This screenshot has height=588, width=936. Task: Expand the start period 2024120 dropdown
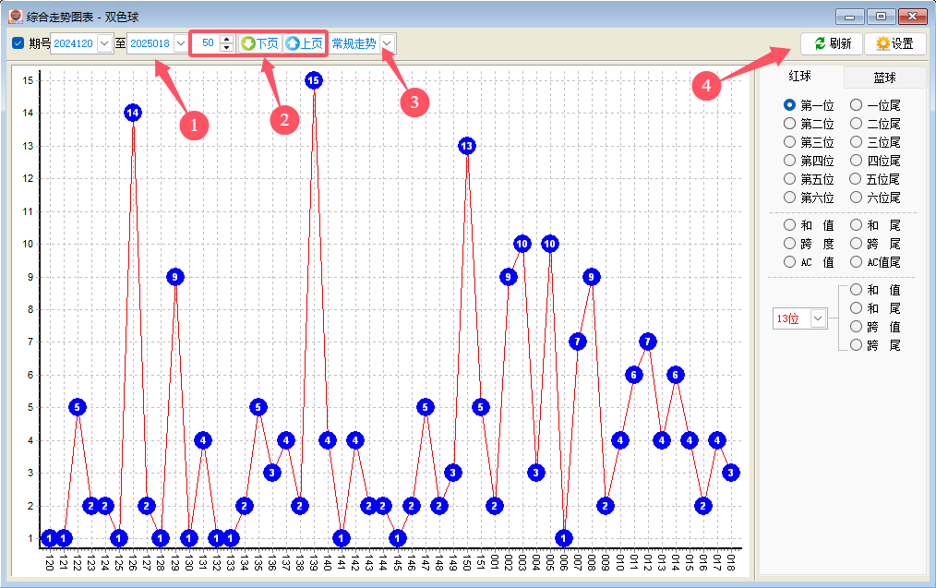point(103,43)
